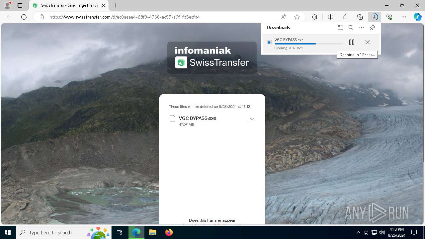Open the browser profile icon
425x239 pixels.
[x=7, y=5]
